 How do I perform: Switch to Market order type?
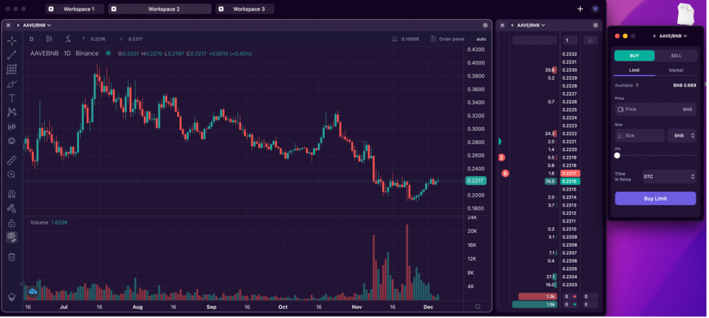pyautogui.click(x=676, y=70)
